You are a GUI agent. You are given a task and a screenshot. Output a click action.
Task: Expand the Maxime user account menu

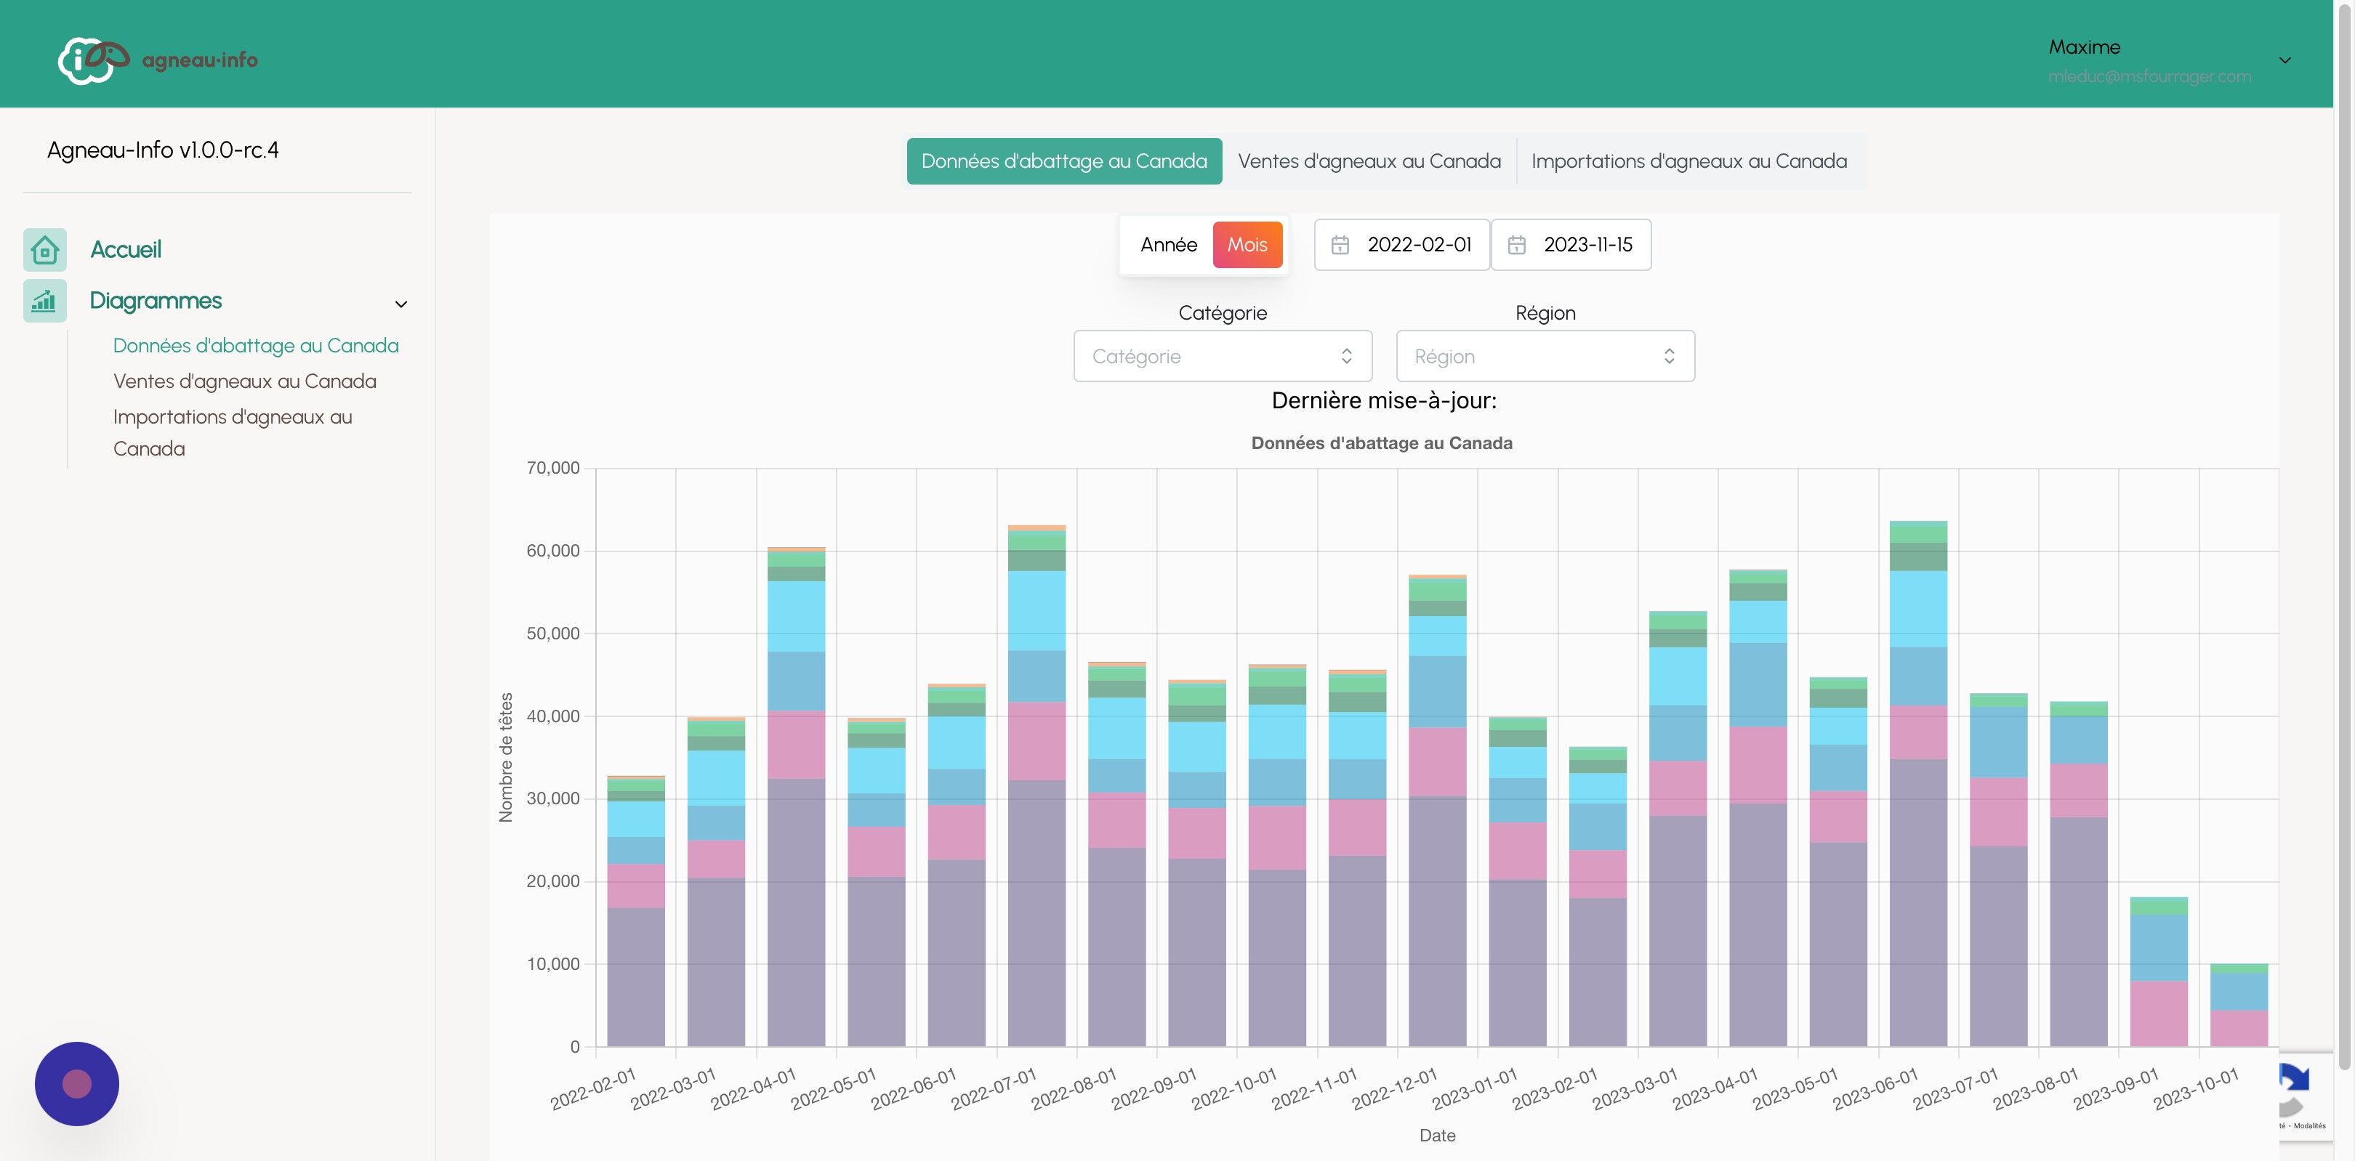2284,60
